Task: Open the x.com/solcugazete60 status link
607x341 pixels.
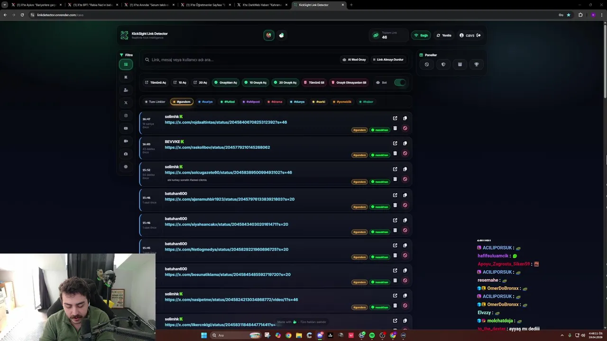Action: [x=228, y=172]
